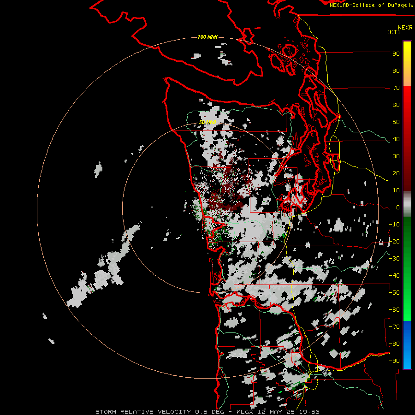415x415 pixels.
Task: Click the -10 scale label
Action: click(x=394, y=225)
